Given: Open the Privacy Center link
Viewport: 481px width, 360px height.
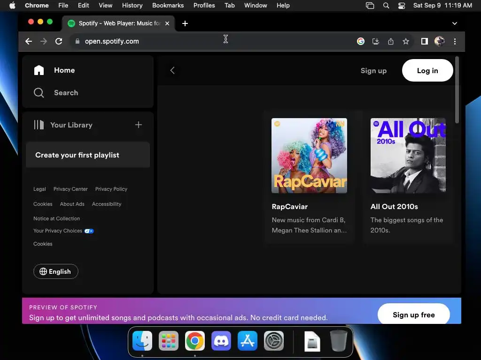Looking at the screenshot, I should 70,189.
